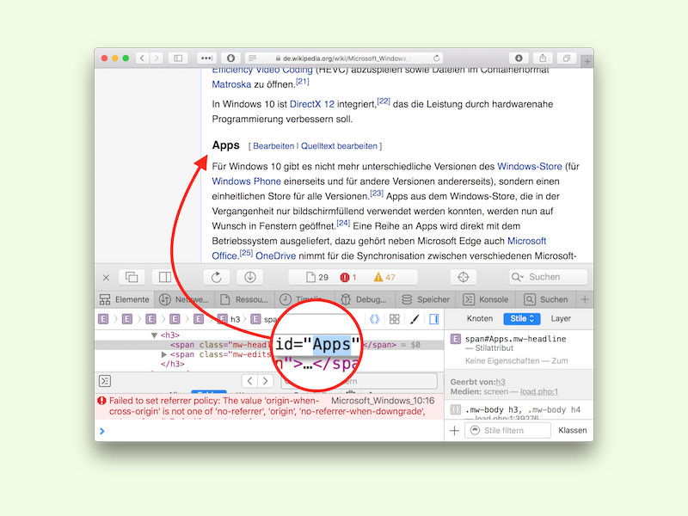This screenshot has height=516, width=688.
Task: Open the DirectX 12 link
Action: click(x=312, y=104)
